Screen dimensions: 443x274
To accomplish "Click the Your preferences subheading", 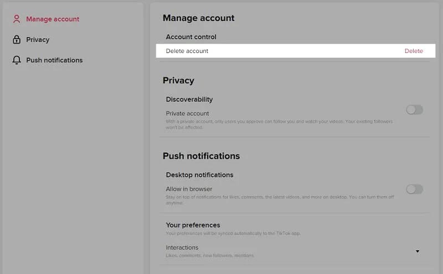I will [x=193, y=225].
